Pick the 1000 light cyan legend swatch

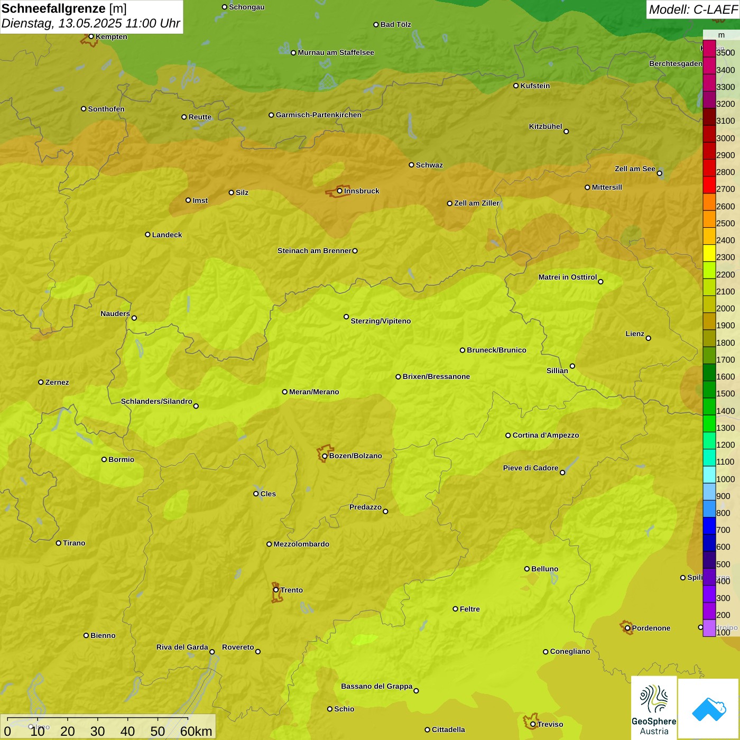tap(709, 475)
